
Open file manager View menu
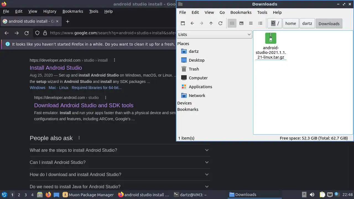click(x=209, y=12)
